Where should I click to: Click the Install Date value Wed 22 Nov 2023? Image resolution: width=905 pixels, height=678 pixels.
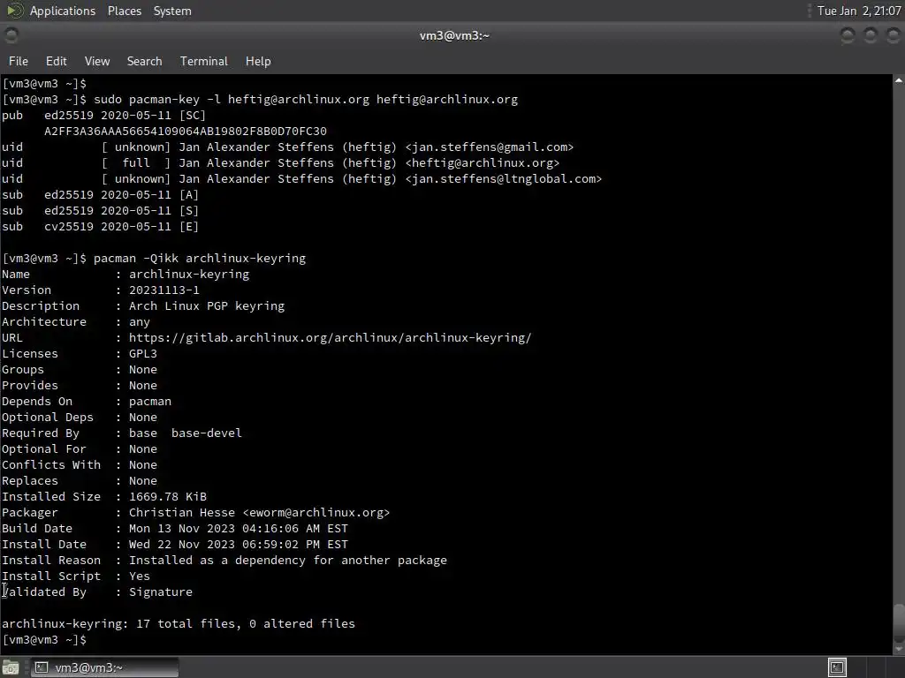239,544
